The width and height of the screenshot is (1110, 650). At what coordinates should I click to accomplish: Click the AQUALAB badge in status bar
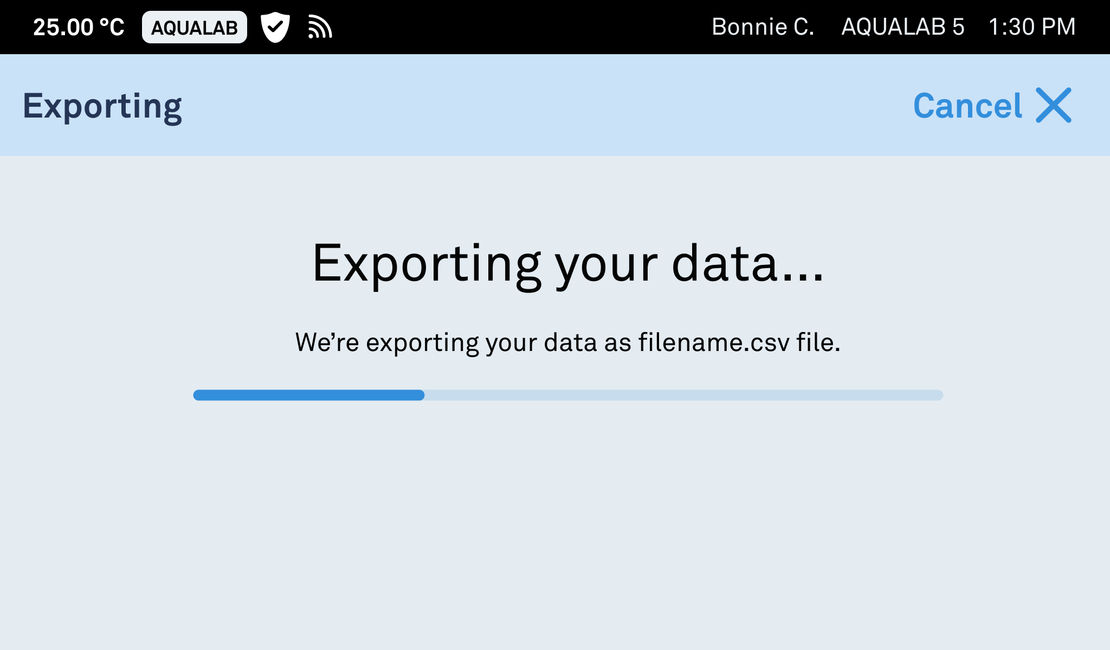[195, 27]
